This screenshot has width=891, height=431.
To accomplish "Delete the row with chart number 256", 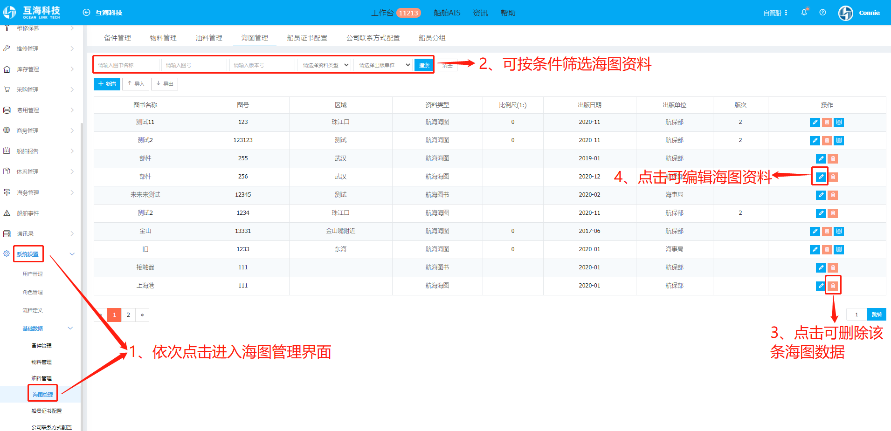I will point(833,177).
